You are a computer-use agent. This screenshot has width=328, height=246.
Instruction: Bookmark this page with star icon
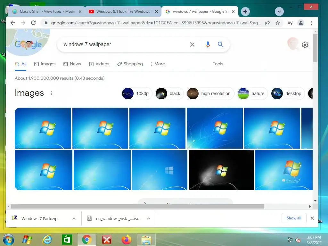pyautogui.click(x=278, y=23)
